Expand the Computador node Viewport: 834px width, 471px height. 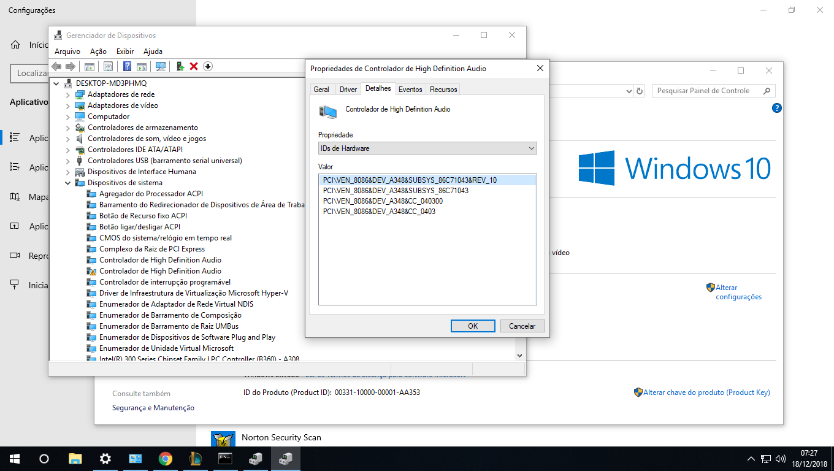tap(68, 117)
